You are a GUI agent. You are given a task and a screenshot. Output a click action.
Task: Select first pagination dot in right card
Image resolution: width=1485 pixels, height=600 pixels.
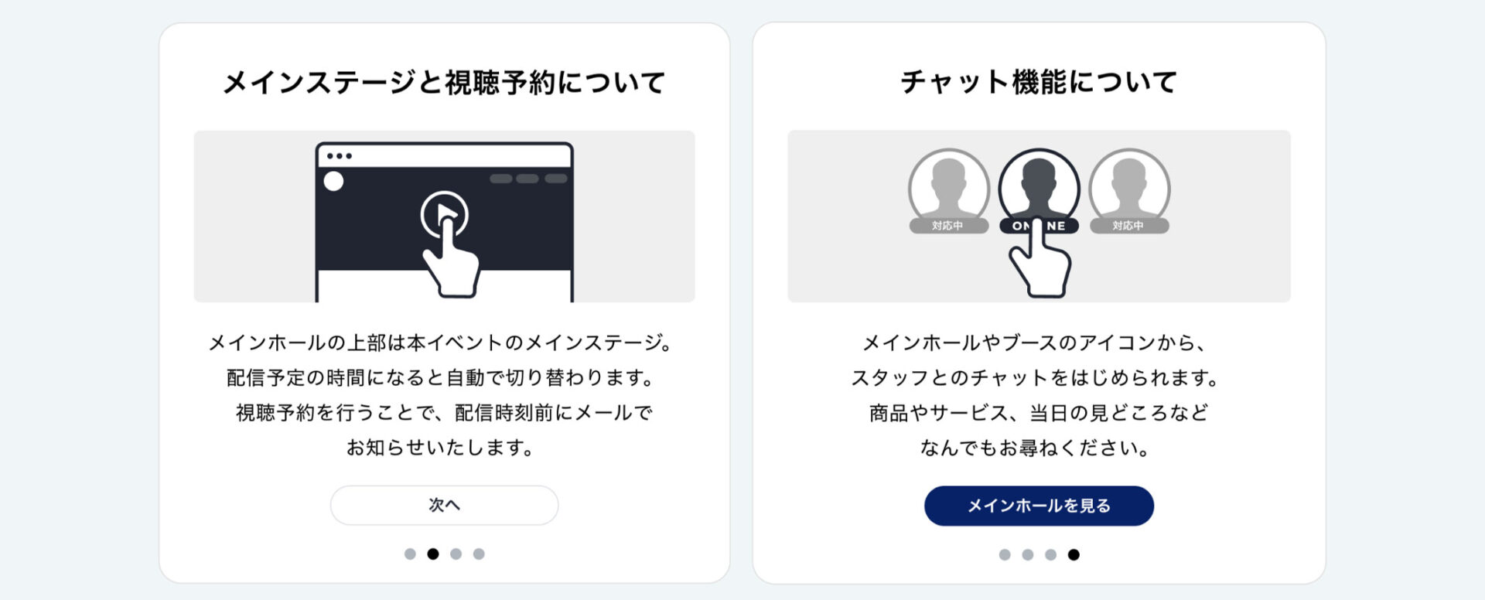pos(1005,554)
